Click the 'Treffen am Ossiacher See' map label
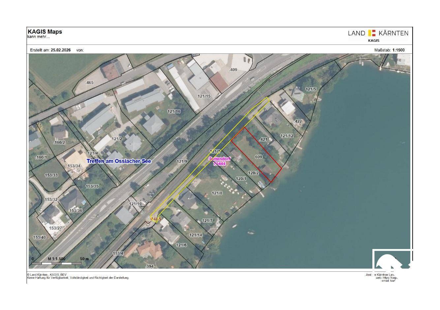 click(x=119, y=161)
